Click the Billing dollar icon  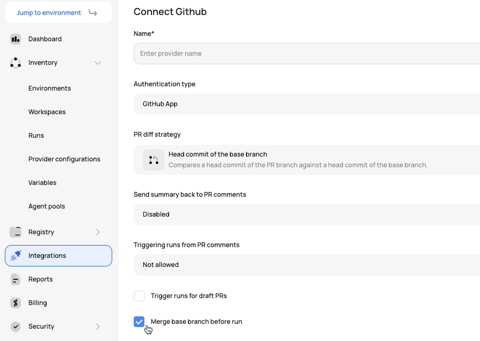click(16, 303)
